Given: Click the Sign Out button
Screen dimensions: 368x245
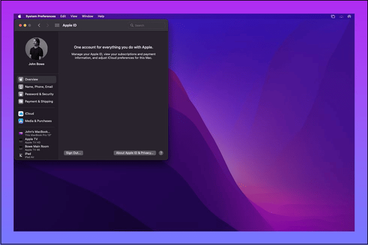Looking at the screenshot, I should (x=74, y=153).
